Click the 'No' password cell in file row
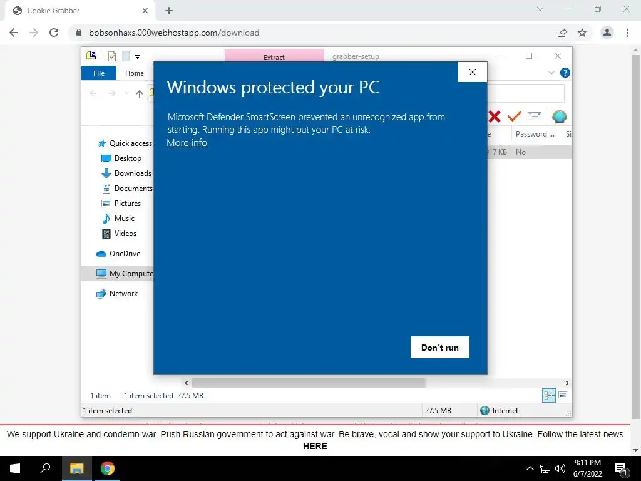 pos(521,152)
